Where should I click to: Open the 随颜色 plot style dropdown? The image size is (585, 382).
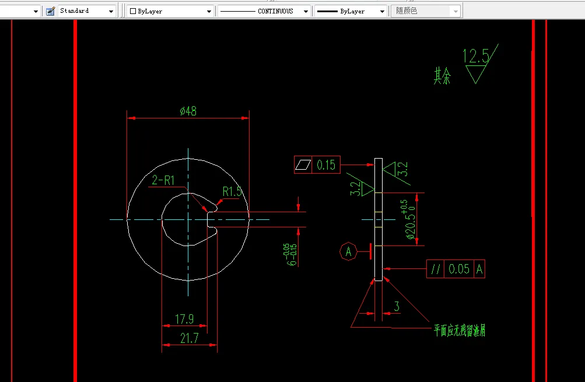(x=426, y=11)
